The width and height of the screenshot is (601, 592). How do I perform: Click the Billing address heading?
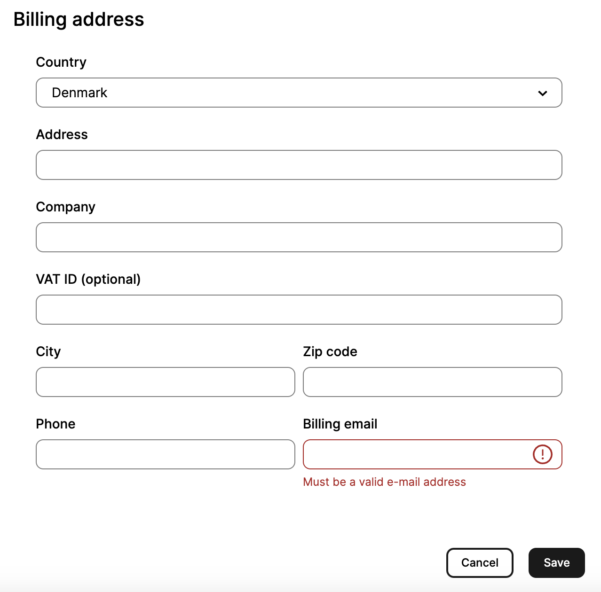(79, 20)
